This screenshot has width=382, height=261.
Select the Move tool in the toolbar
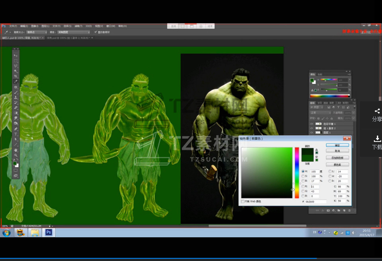[16, 55]
